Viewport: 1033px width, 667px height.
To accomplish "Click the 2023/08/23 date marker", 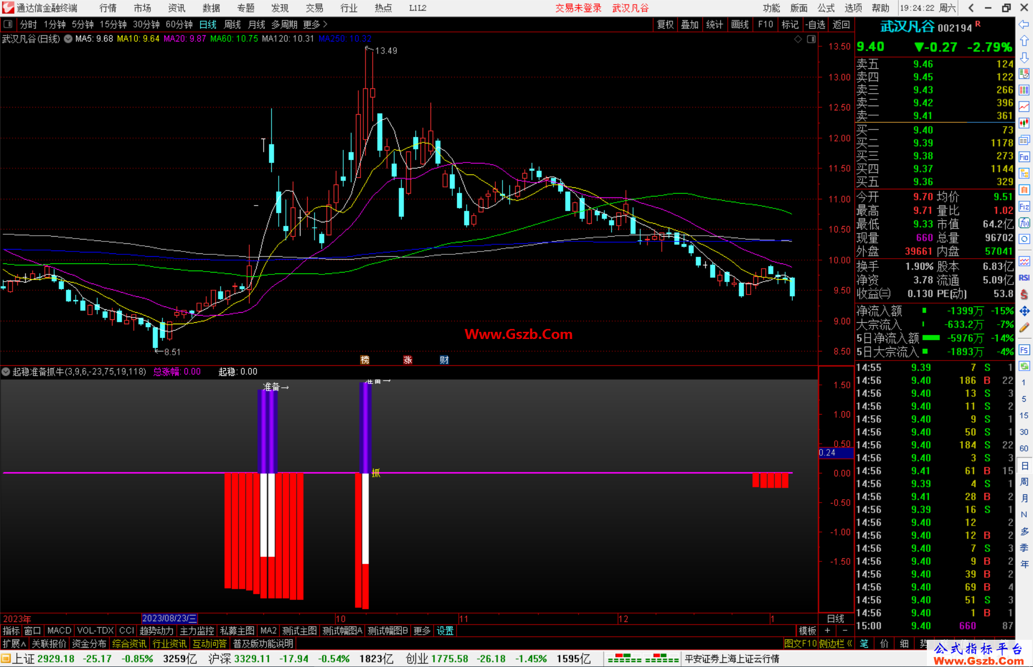I will pyautogui.click(x=169, y=618).
